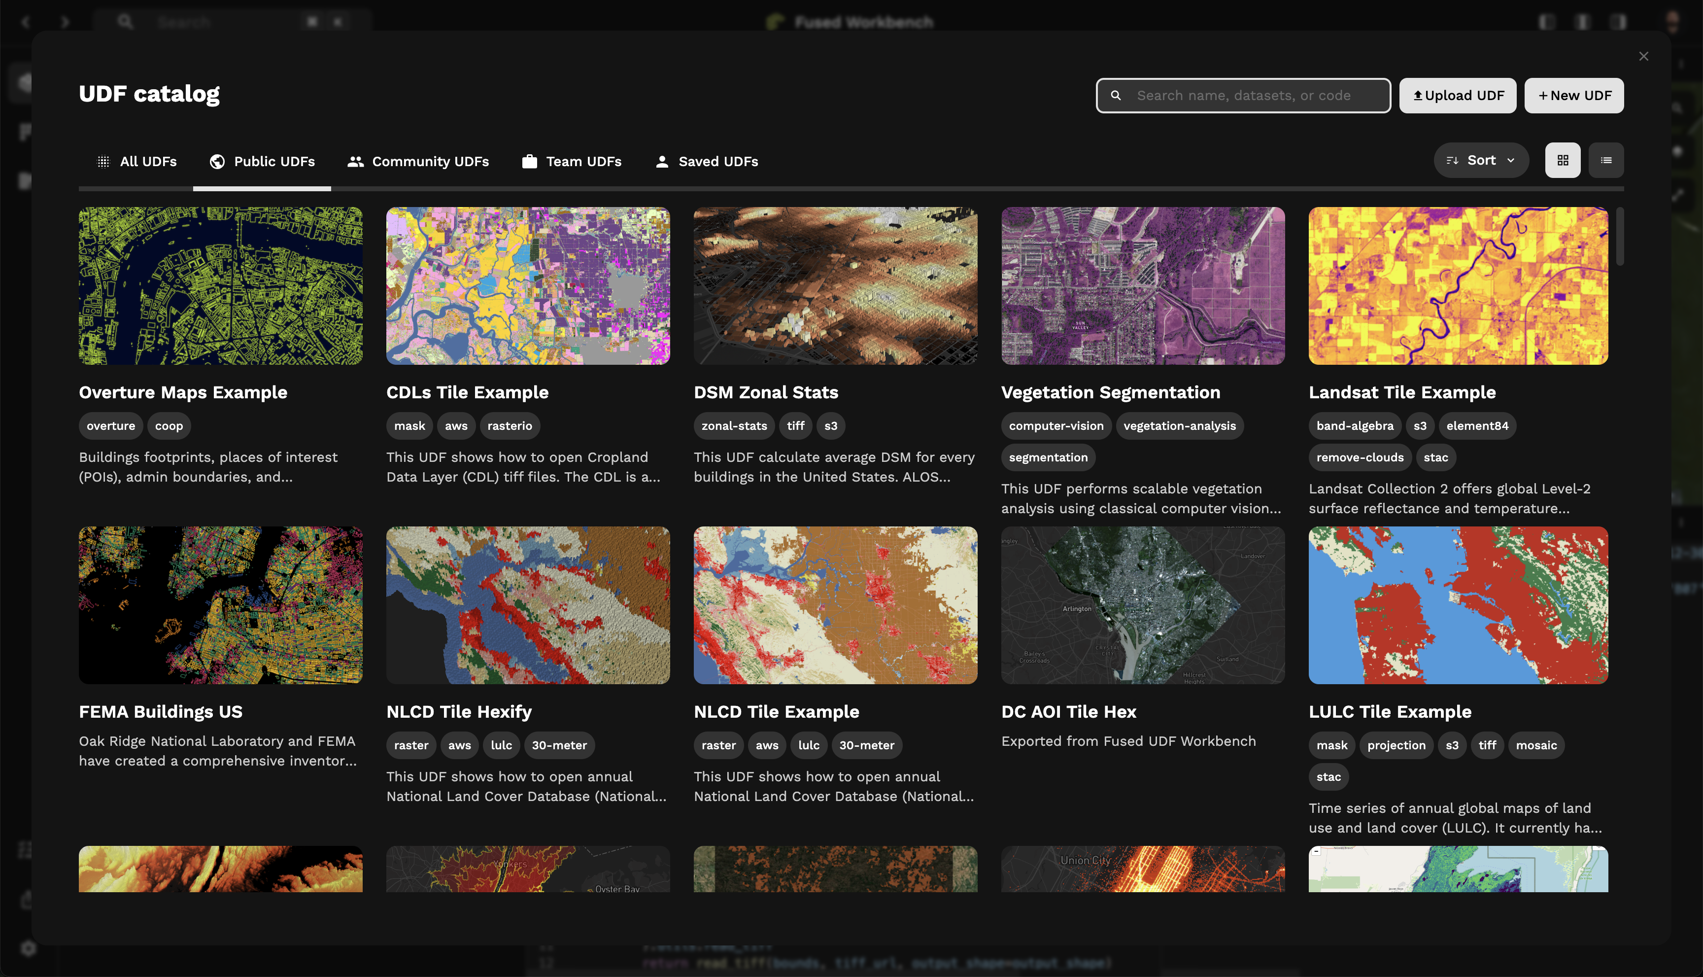Create a New UDF

coord(1573,95)
